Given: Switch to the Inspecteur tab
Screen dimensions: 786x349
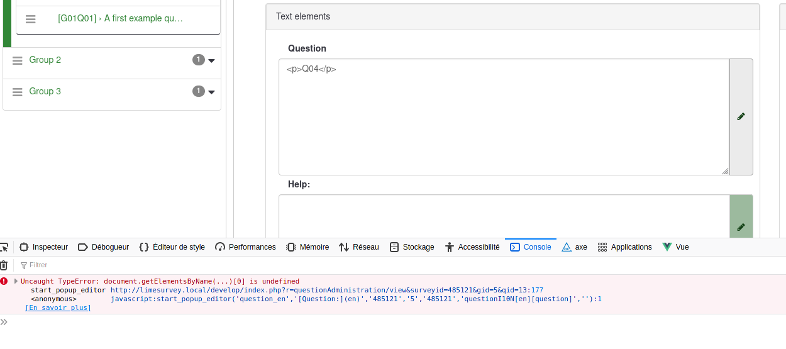Looking at the screenshot, I should [x=43, y=247].
